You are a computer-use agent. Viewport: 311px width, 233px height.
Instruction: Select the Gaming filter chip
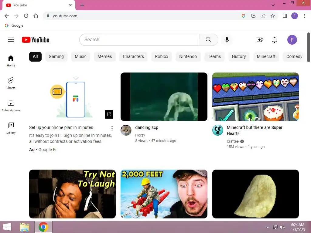tap(56, 57)
